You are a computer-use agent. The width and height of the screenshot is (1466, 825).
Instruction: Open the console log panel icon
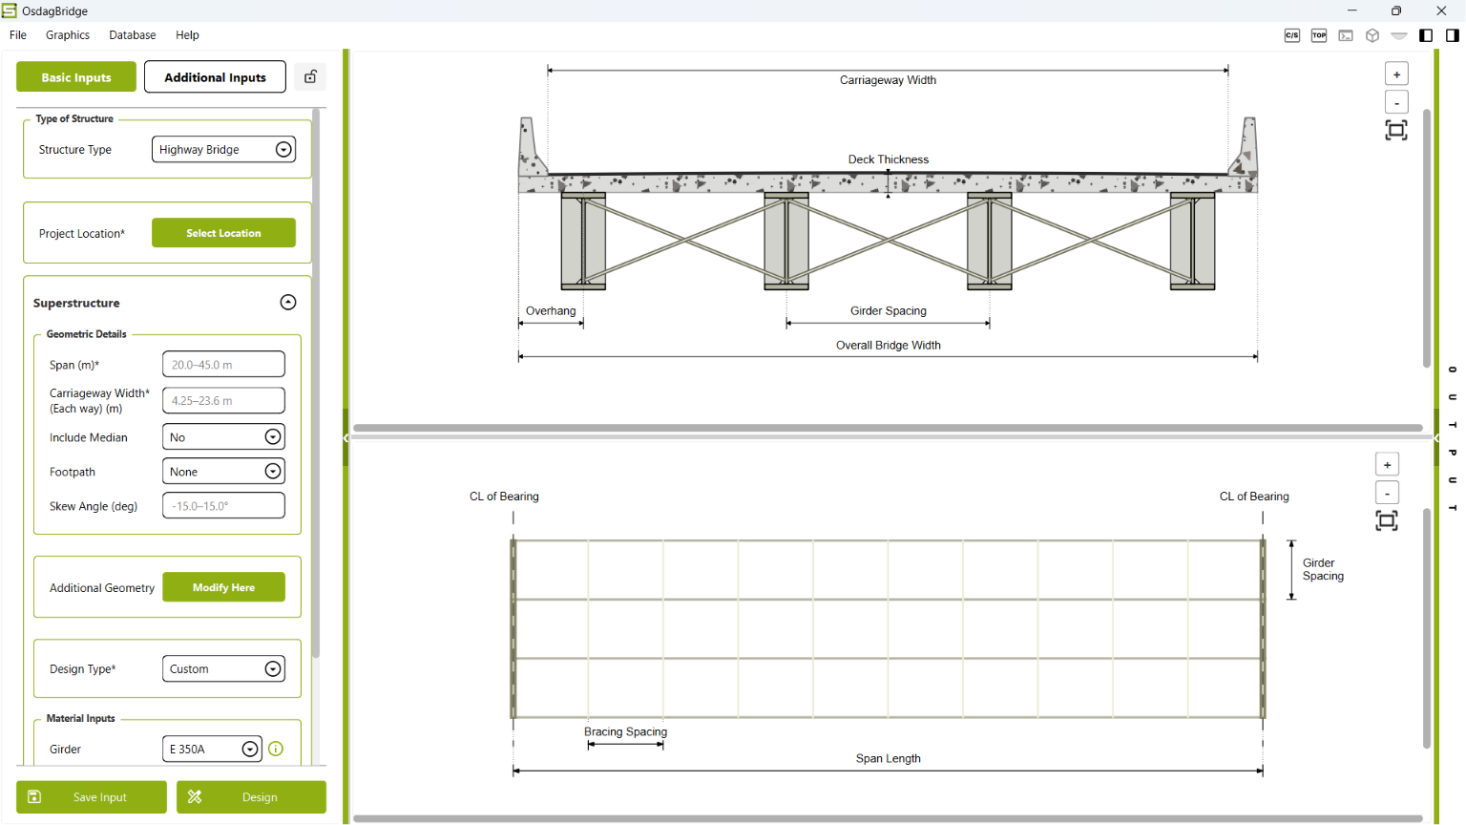coord(1346,35)
